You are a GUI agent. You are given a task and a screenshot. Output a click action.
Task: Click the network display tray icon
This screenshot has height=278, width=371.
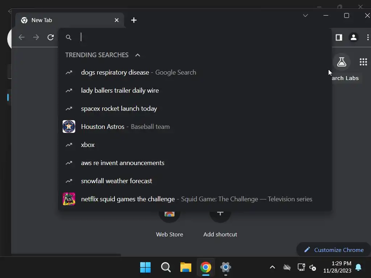pyautogui.click(x=301, y=268)
